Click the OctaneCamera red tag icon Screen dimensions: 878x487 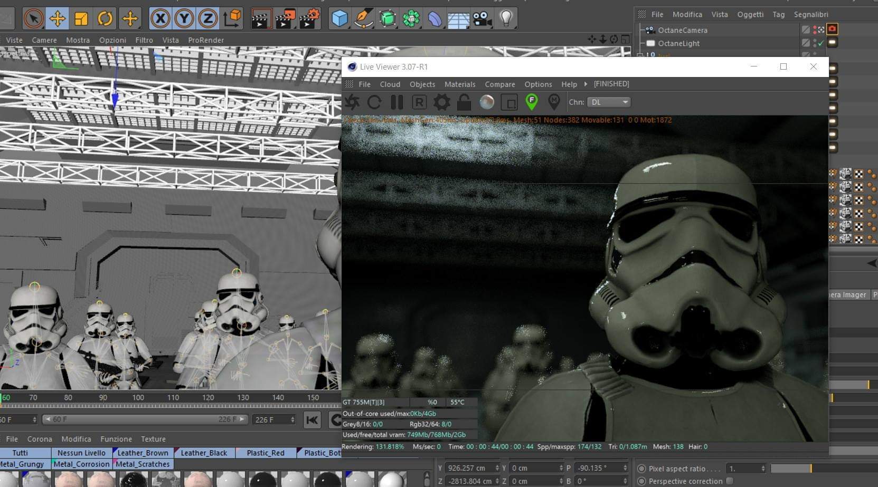pyautogui.click(x=833, y=29)
